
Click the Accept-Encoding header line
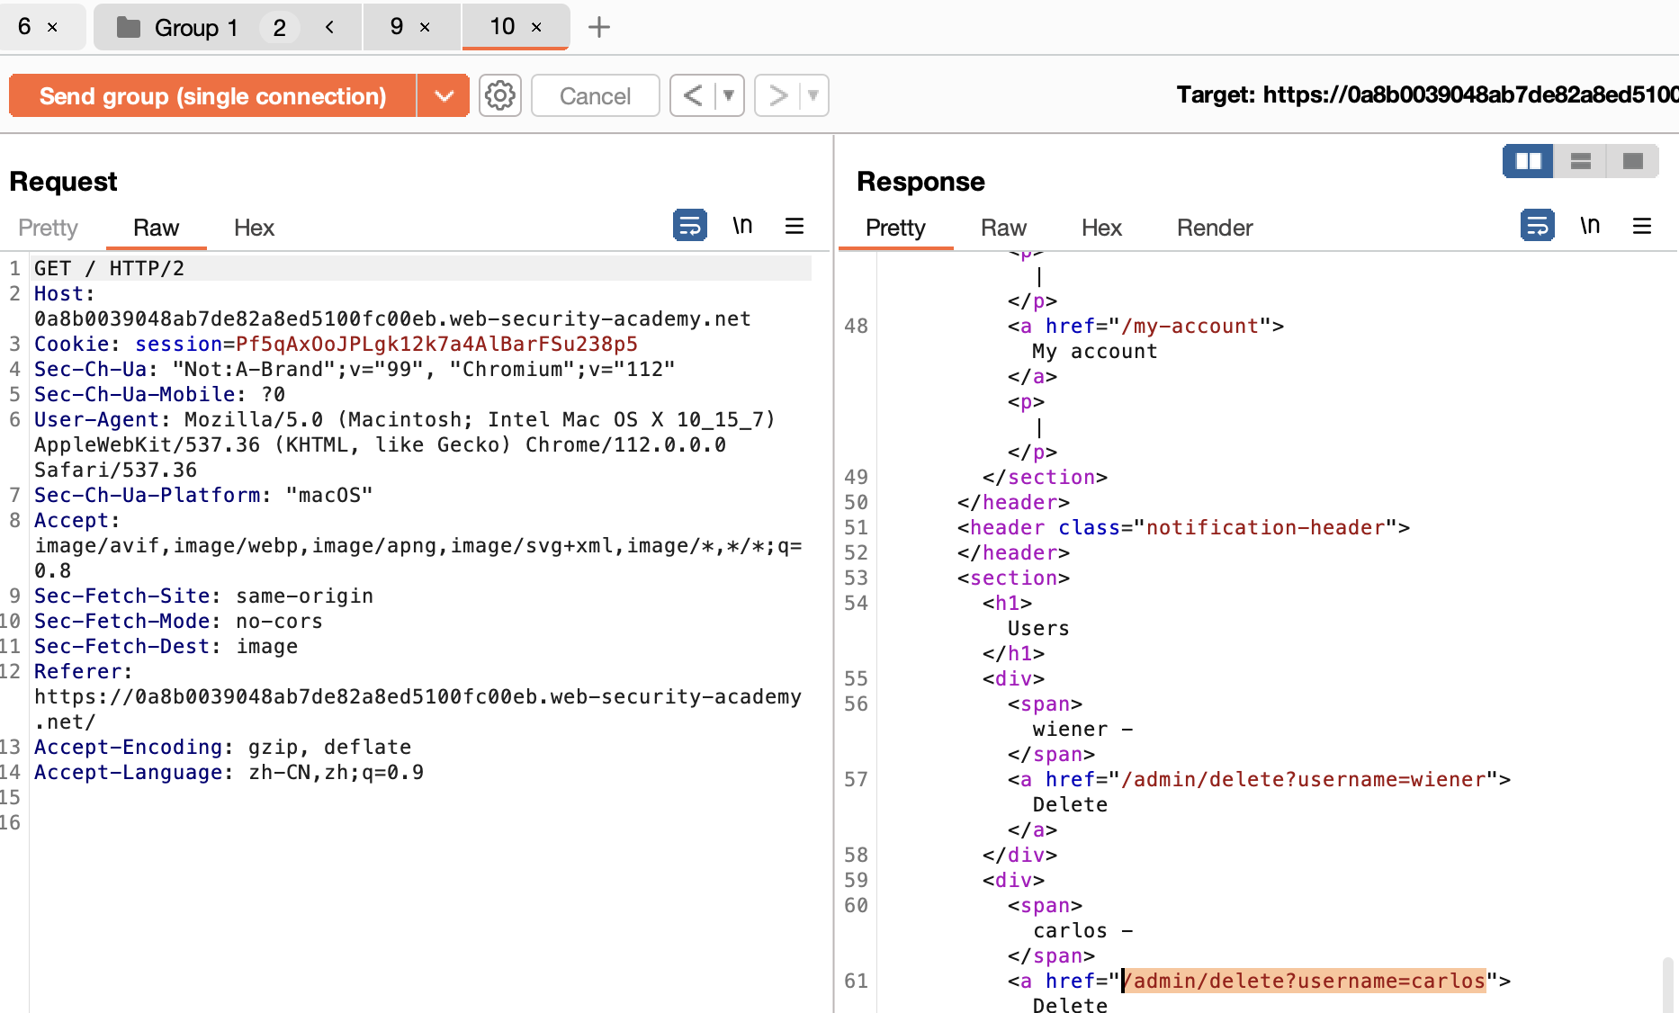pos(222,747)
